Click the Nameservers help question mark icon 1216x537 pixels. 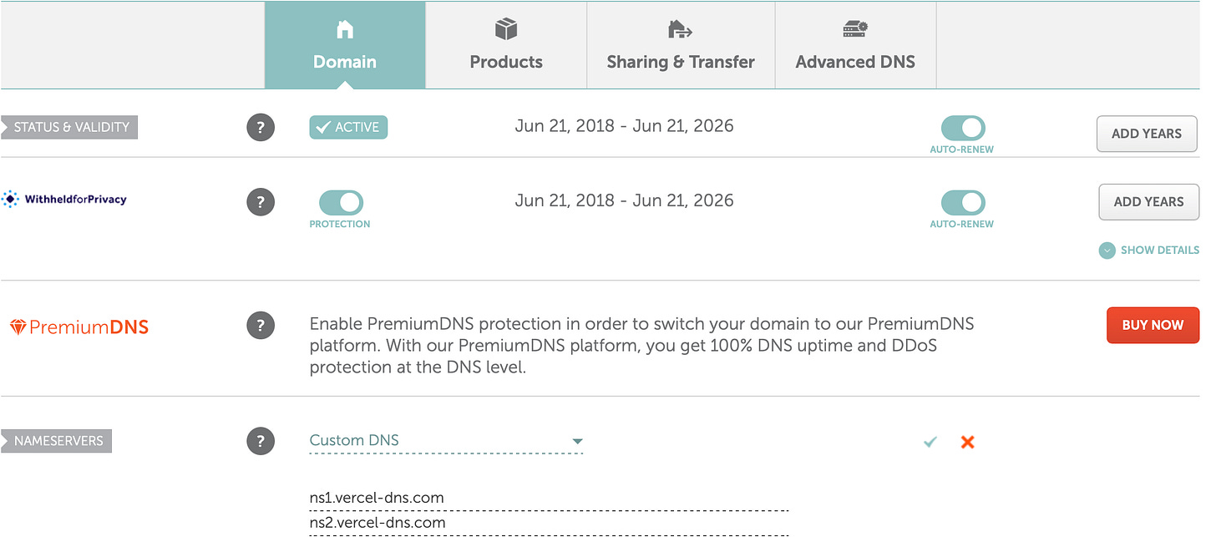[261, 441]
